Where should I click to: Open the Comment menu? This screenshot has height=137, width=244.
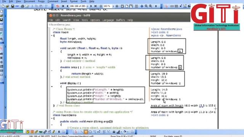[53, 2]
